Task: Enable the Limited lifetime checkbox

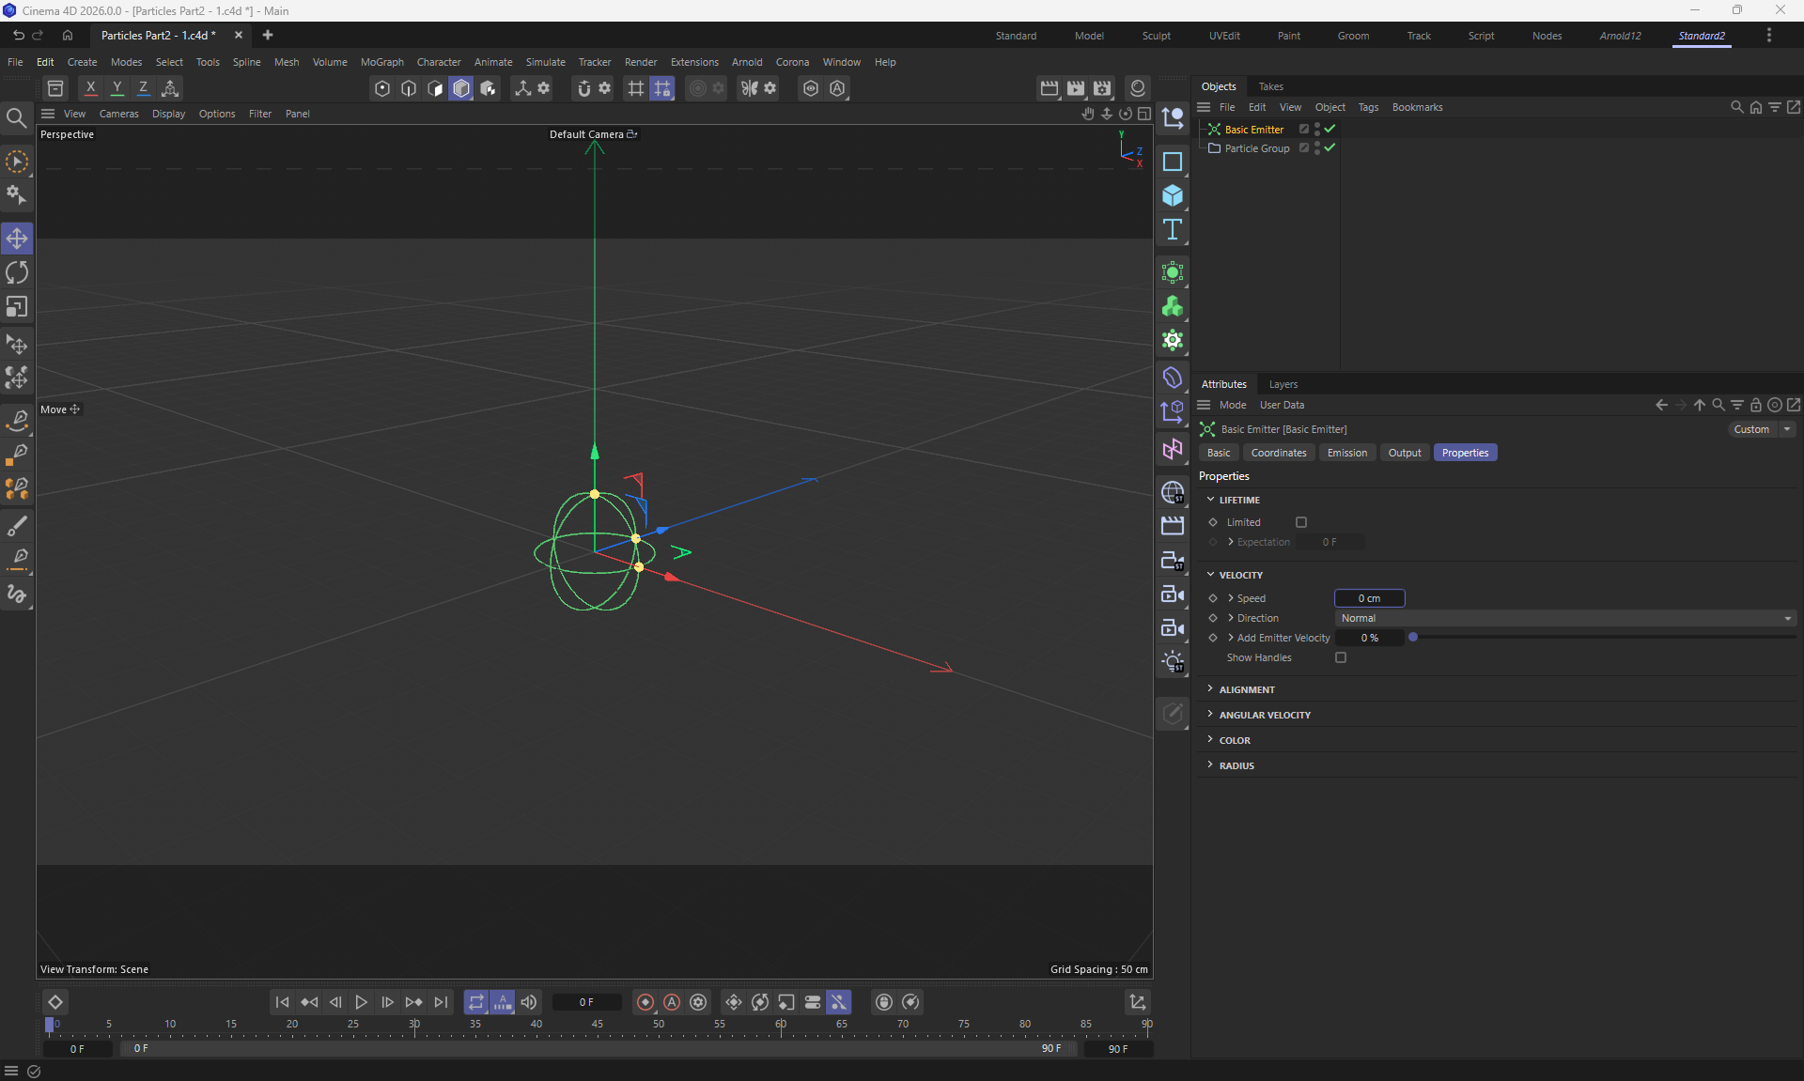Action: coord(1301,522)
